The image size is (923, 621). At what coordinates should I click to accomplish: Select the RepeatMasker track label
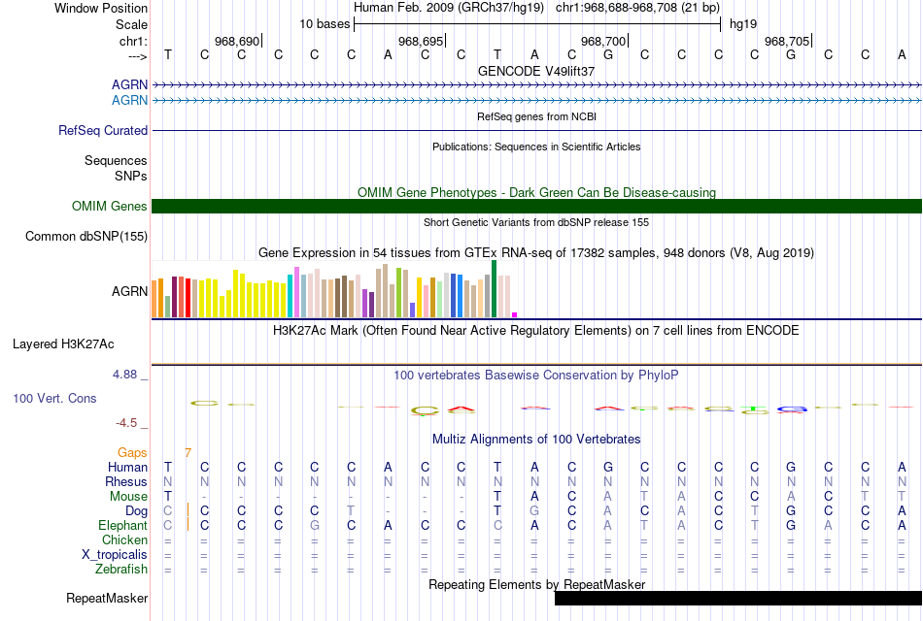[107, 599]
